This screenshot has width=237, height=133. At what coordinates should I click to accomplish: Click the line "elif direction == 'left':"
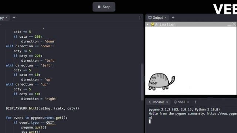(x=30, y=65)
